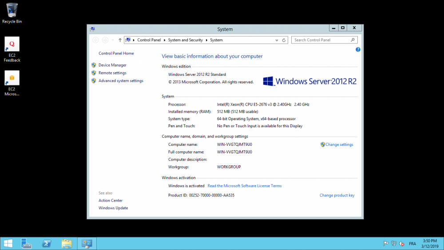Open the help question mark icon
This screenshot has height=250, width=444.
coord(358,50)
